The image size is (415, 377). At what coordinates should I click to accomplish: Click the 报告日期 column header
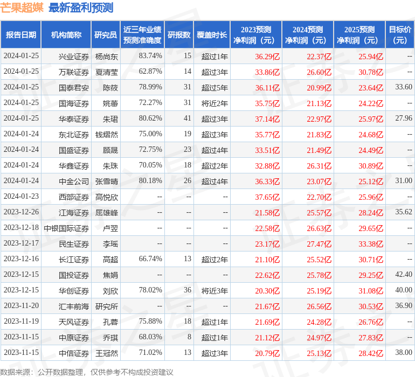pos(20,34)
